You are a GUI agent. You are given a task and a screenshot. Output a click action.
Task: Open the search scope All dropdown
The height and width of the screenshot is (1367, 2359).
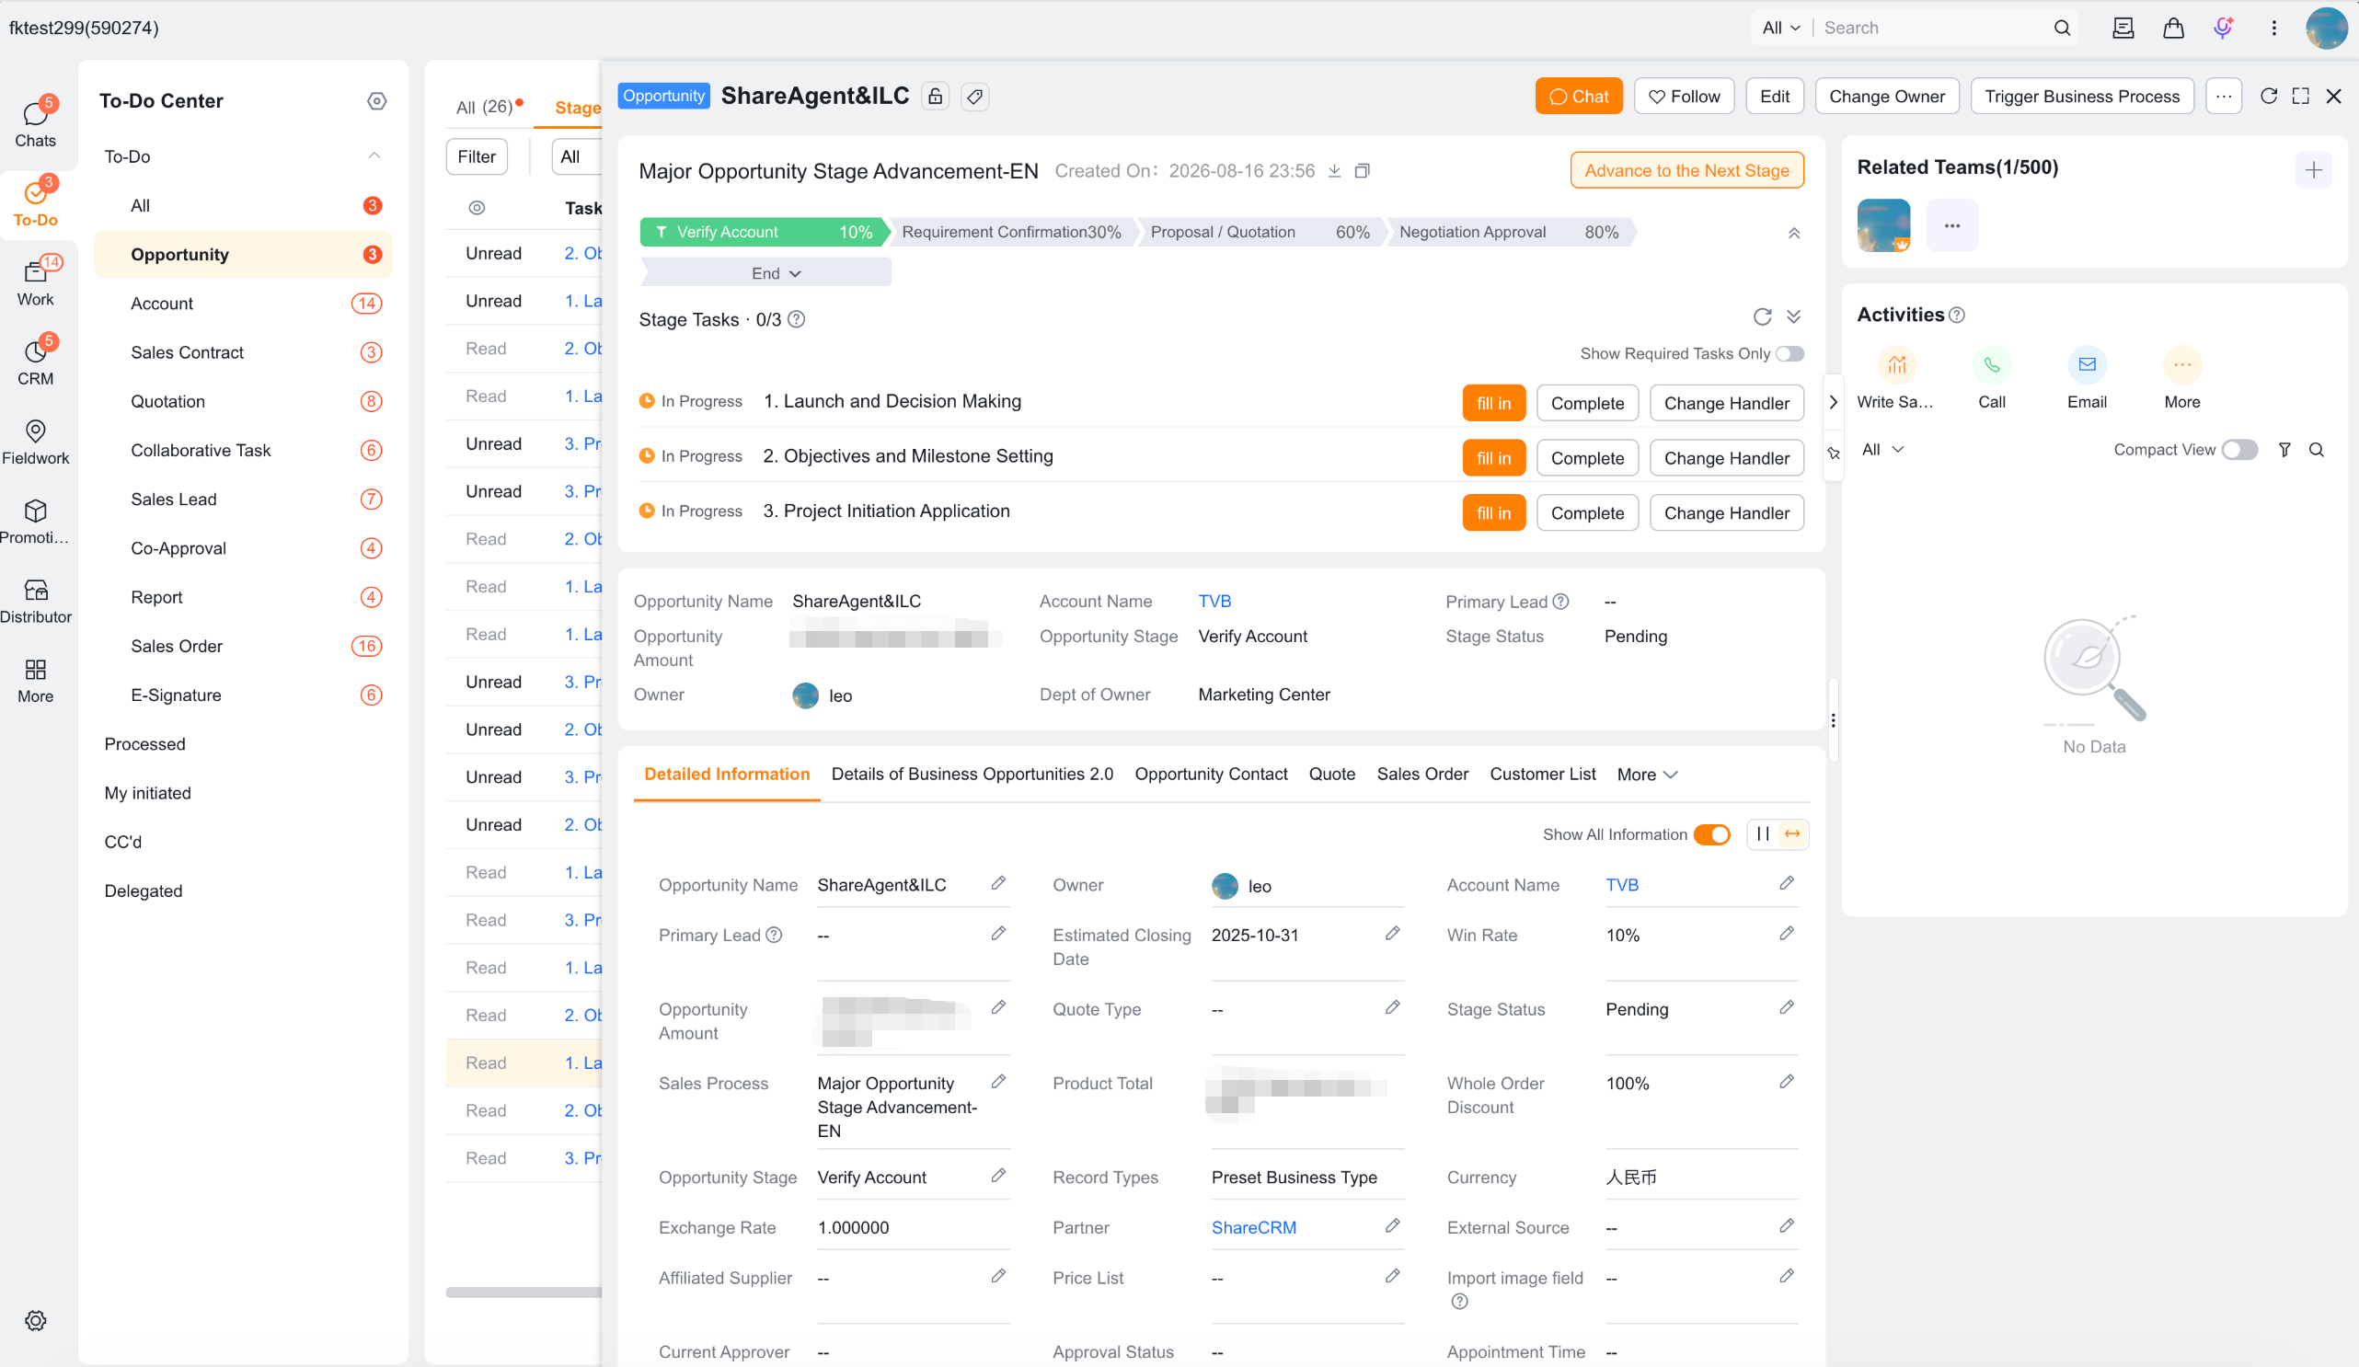(1781, 29)
